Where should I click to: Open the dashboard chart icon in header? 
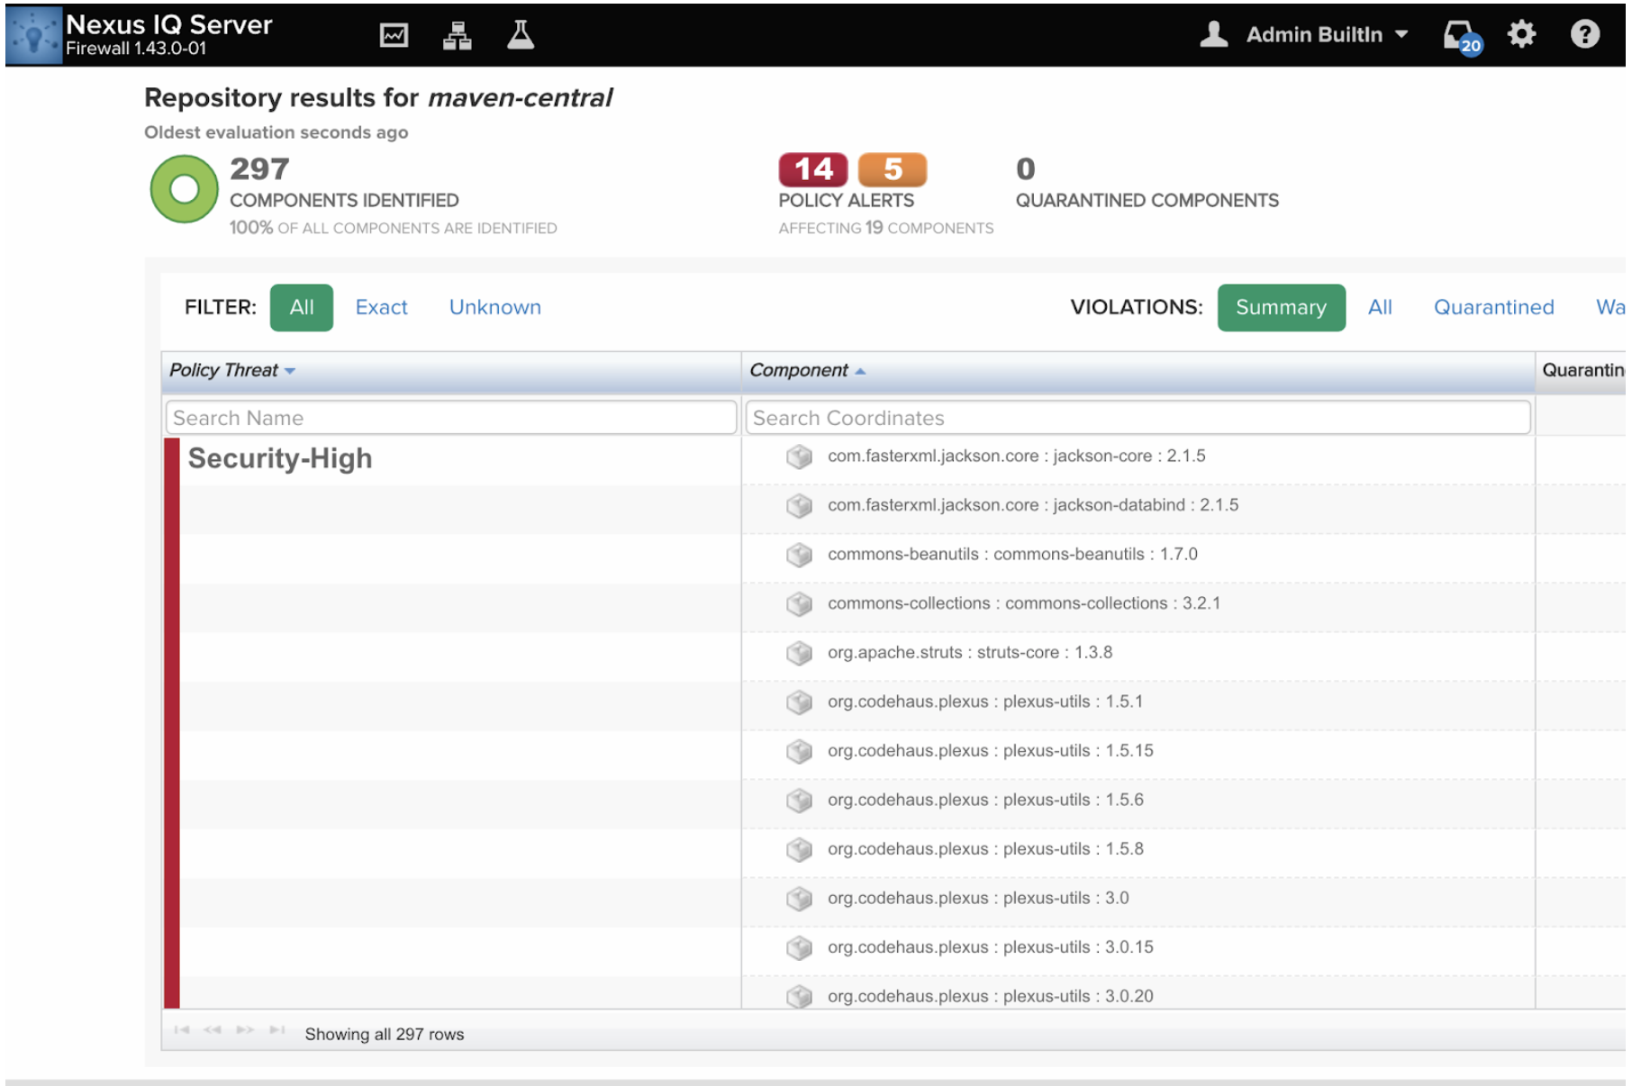pos(394,35)
